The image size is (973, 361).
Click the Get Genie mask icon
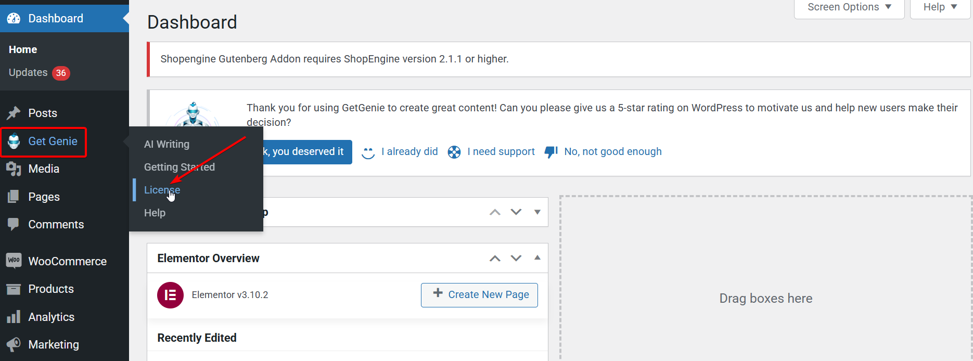pos(14,141)
